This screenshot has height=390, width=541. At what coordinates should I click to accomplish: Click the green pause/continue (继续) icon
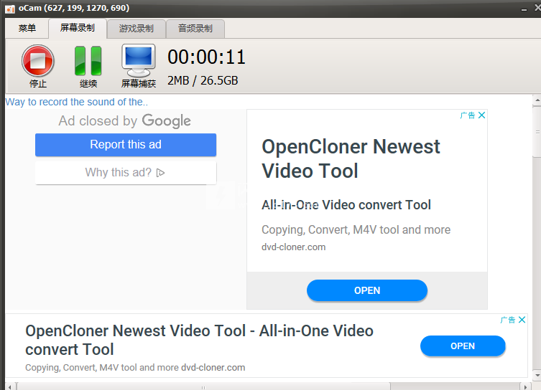coord(88,61)
